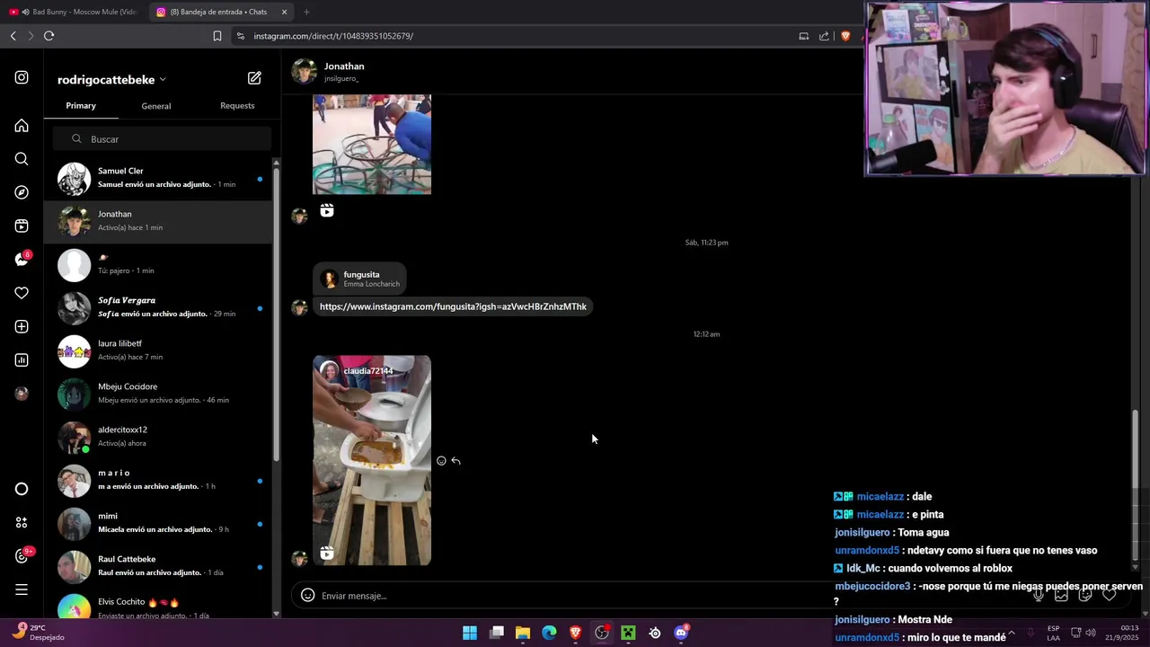Click the sticker icon in composer

pos(1085,595)
